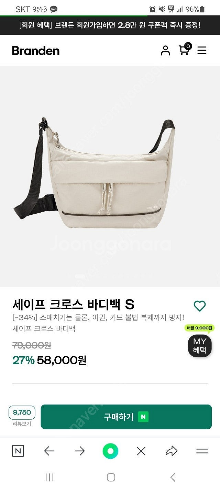Tap the Naver N home icon
The width and height of the screenshot is (220, 490).
point(18,451)
